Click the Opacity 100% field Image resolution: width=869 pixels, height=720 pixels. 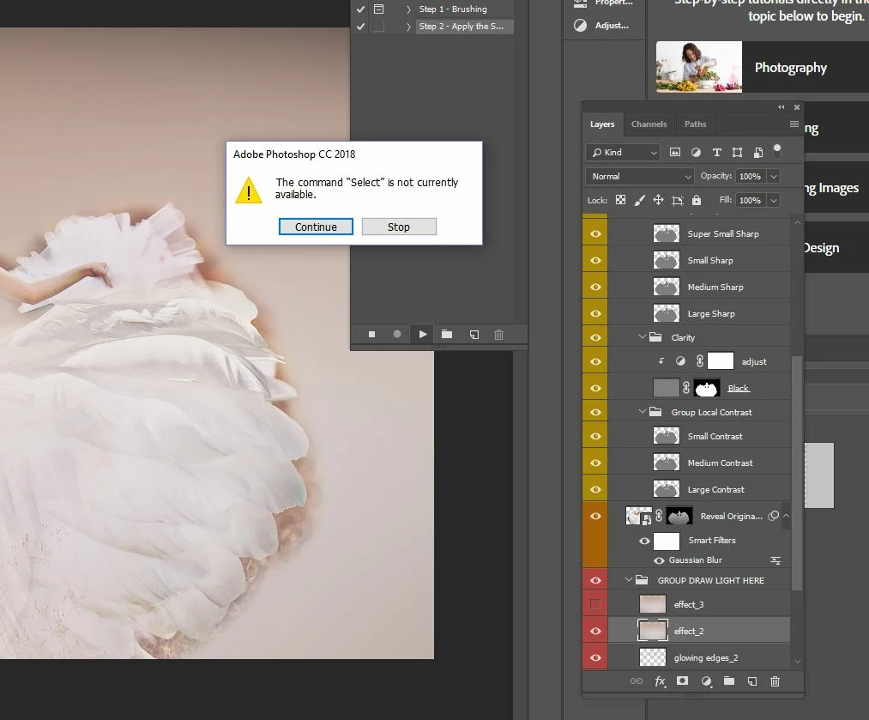[751, 176]
